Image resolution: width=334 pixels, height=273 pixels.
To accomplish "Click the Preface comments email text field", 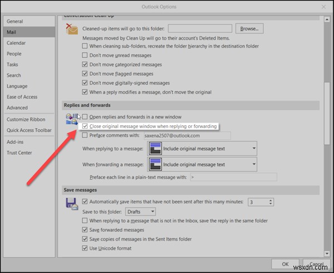I will click(x=187, y=135).
